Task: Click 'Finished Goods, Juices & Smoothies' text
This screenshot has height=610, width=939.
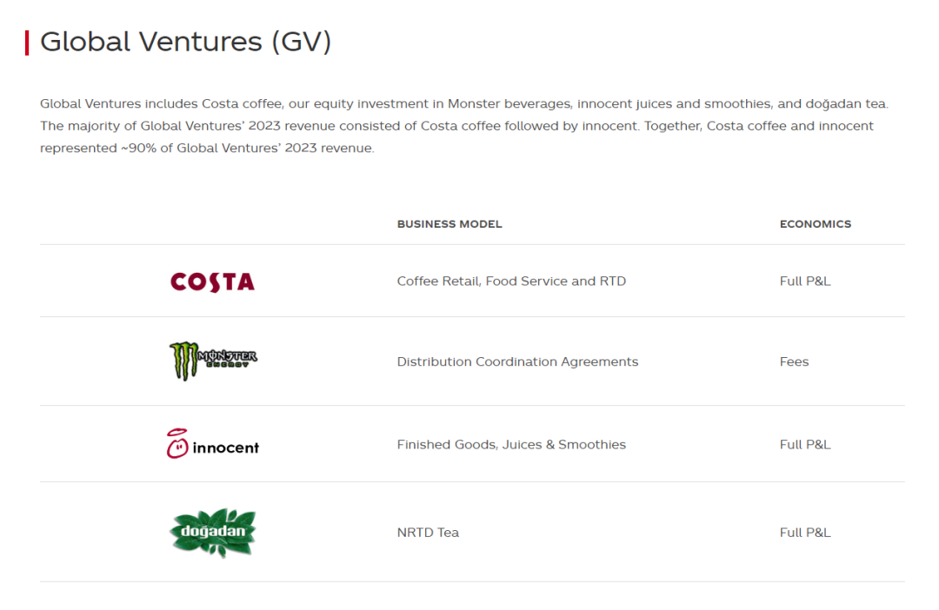Action: coord(511,445)
